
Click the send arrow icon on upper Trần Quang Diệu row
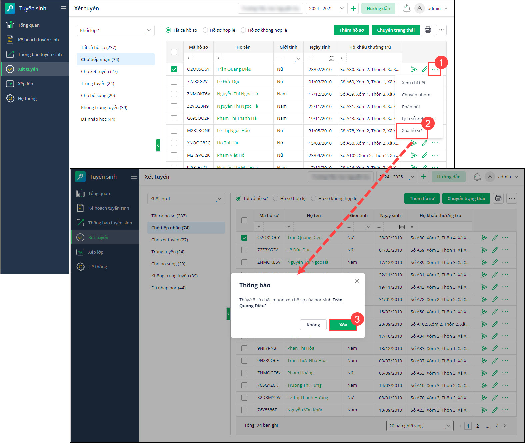pyautogui.click(x=414, y=69)
